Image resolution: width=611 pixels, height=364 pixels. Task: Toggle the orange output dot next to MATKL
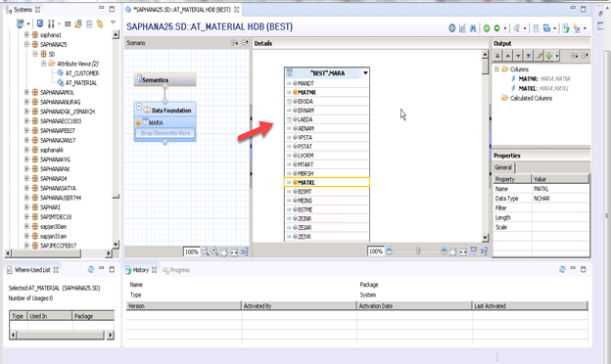295,182
